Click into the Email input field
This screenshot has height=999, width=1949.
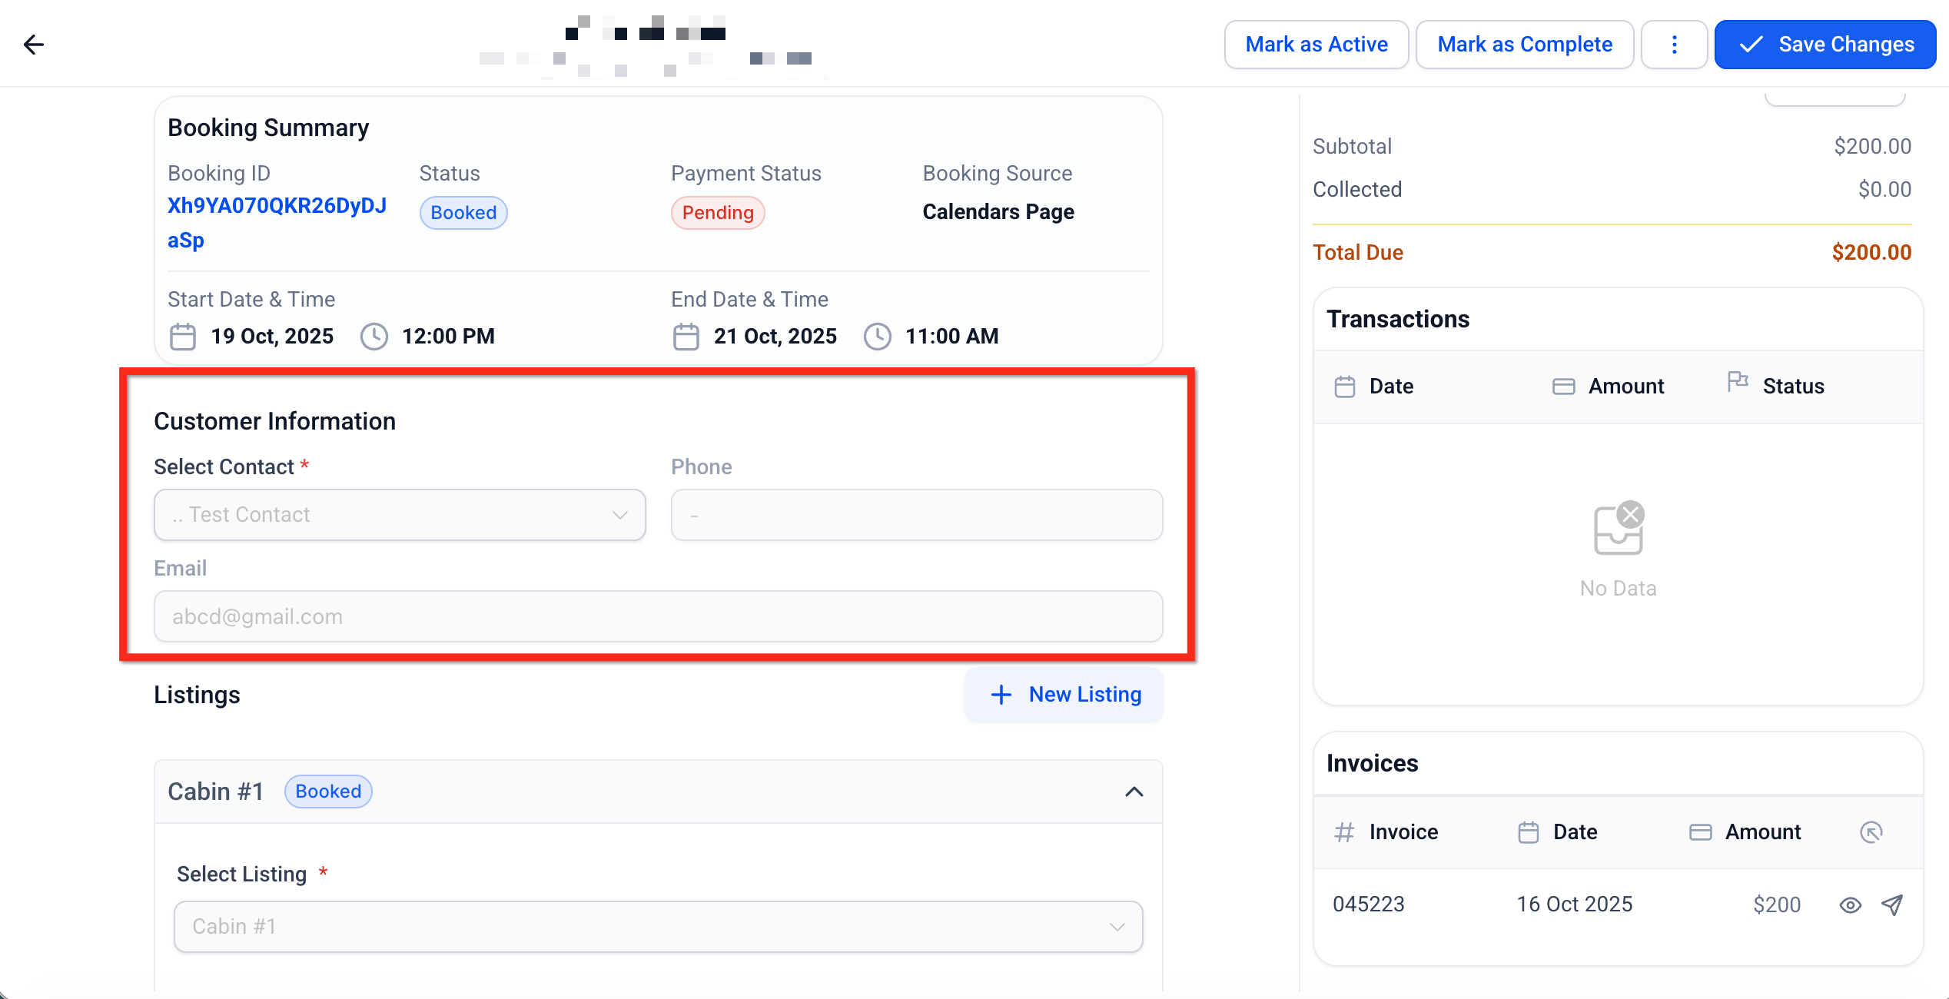coord(658,616)
